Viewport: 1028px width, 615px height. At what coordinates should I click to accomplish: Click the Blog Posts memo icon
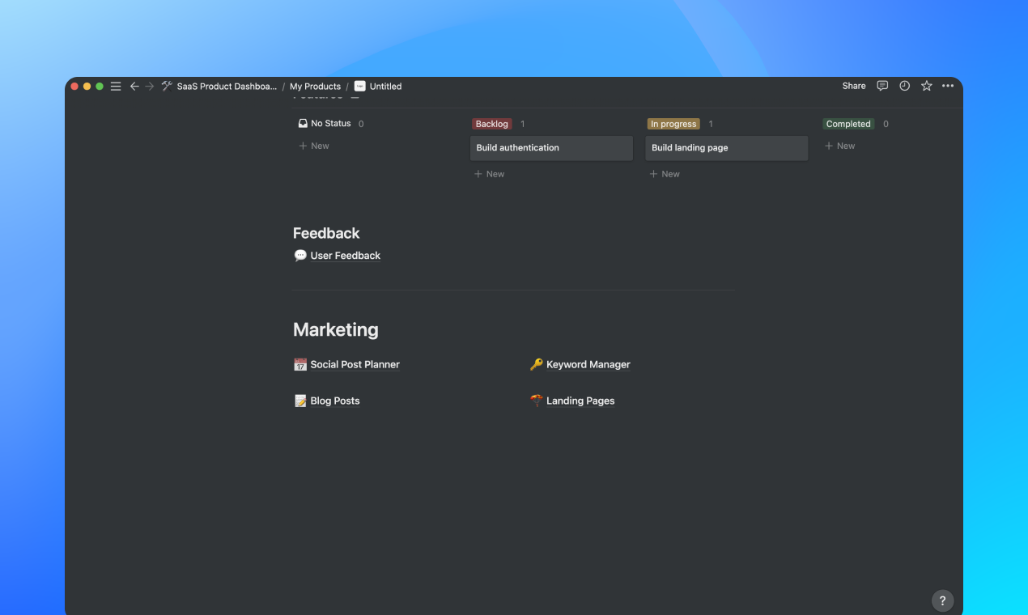(x=300, y=400)
